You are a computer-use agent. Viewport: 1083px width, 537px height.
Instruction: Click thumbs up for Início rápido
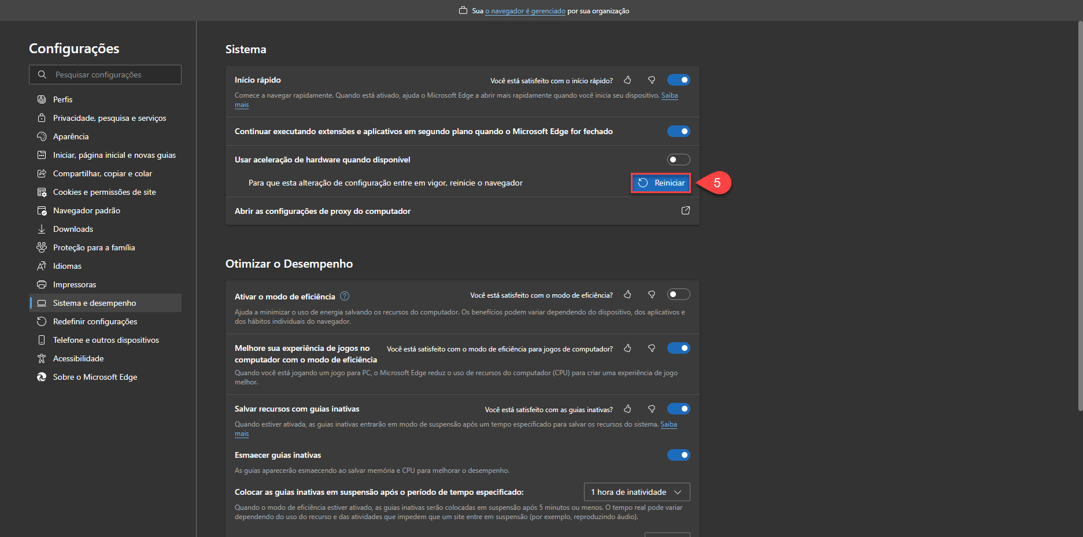627,80
